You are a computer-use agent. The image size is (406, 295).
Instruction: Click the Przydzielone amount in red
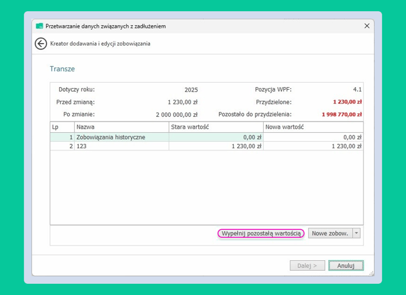click(x=347, y=102)
